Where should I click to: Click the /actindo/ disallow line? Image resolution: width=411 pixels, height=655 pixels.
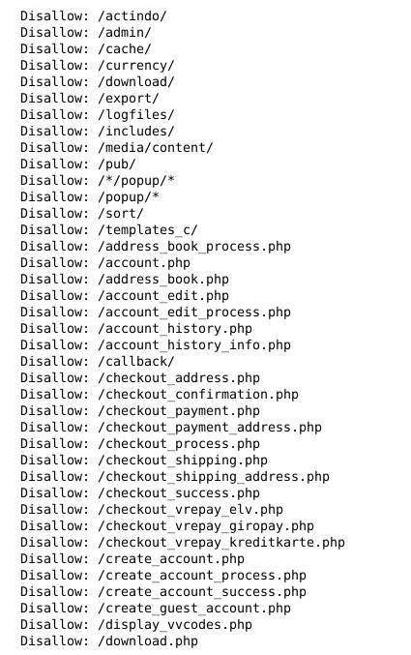point(94,15)
